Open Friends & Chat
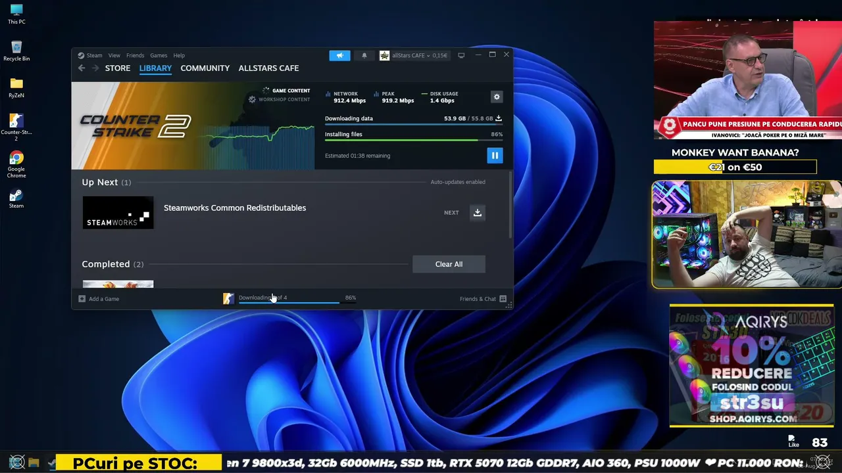This screenshot has height=473, width=842. click(x=478, y=299)
